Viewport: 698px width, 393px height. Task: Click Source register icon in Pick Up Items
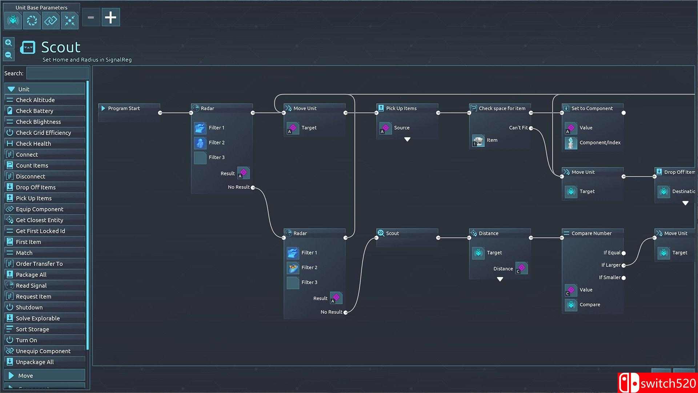386,128
